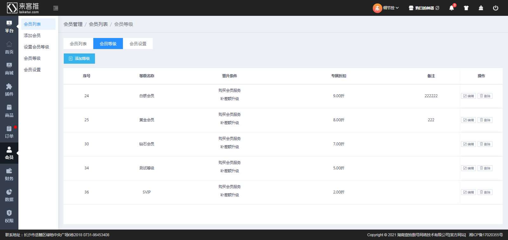This screenshot has width=508, height=240.
Task: Click the SVIP name cell
Action: coord(147,192)
